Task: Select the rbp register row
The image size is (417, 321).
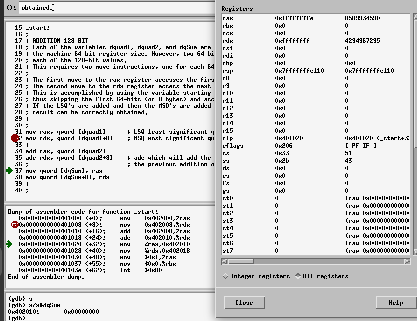Action: (x=316, y=63)
